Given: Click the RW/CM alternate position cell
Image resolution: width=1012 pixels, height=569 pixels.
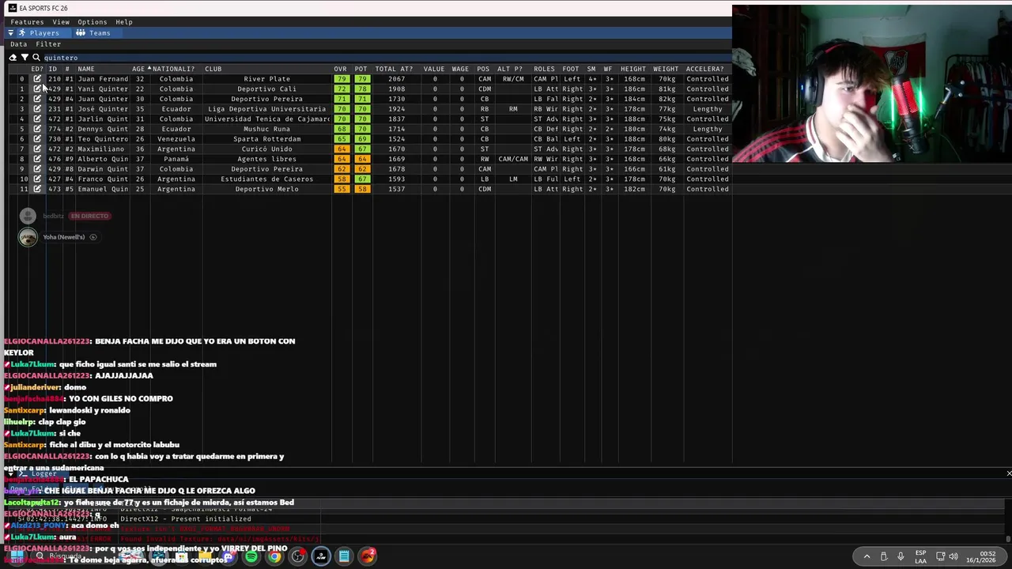Looking at the screenshot, I should click(513, 79).
